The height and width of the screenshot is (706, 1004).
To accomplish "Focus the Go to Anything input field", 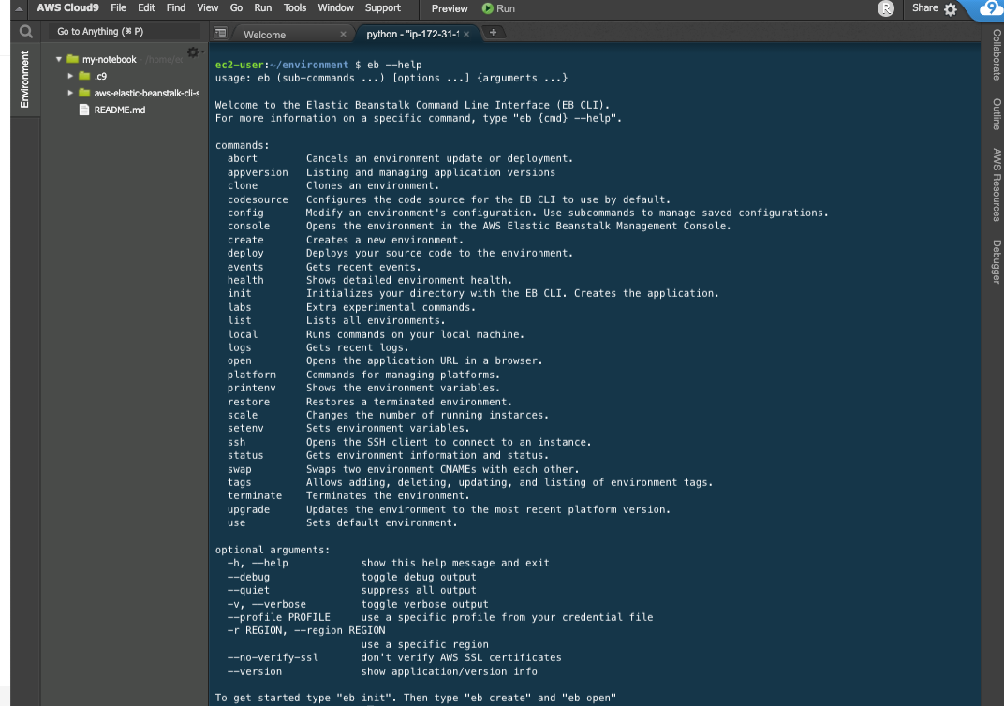I will click(x=125, y=31).
